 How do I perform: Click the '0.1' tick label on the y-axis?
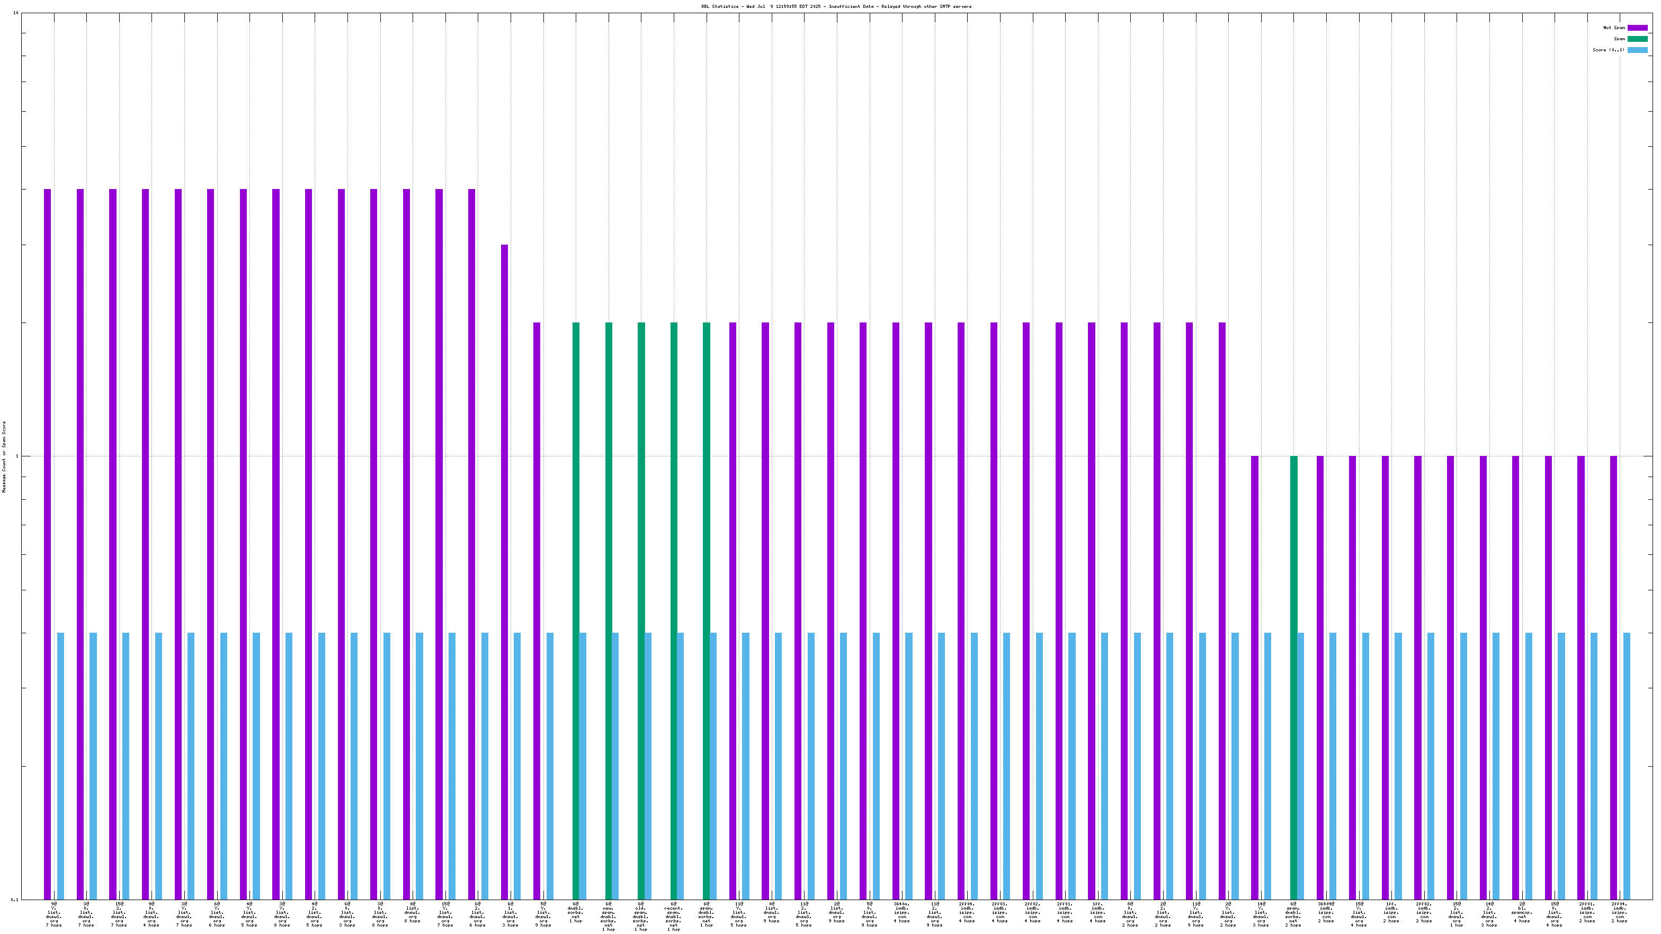pyautogui.click(x=15, y=899)
